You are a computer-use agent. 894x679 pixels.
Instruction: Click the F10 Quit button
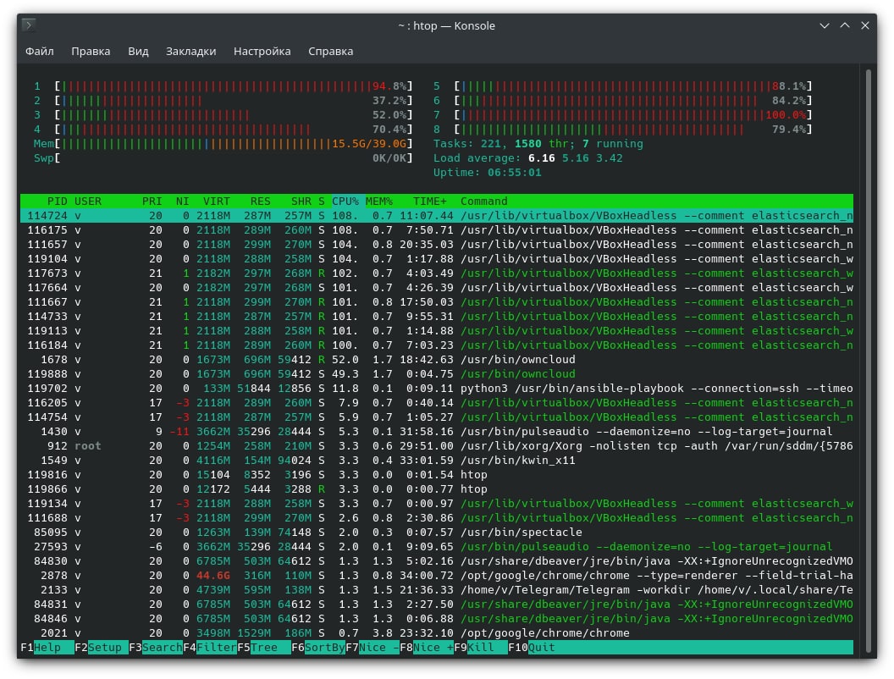(532, 648)
